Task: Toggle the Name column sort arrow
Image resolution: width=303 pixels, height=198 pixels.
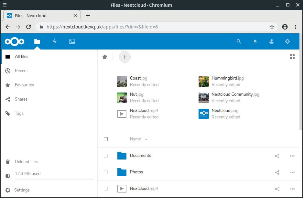Action: coord(146,139)
